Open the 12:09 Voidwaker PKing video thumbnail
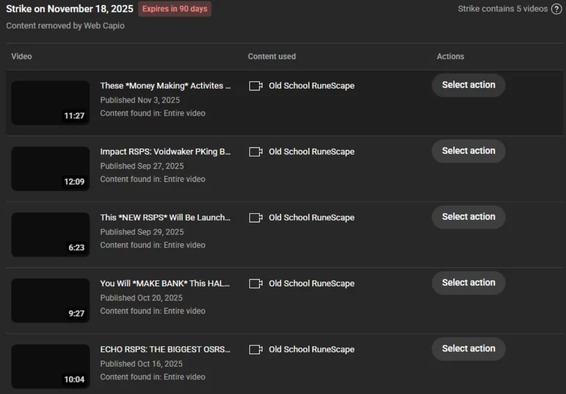The width and height of the screenshot is (566, 394). click(x=50, y=169)
